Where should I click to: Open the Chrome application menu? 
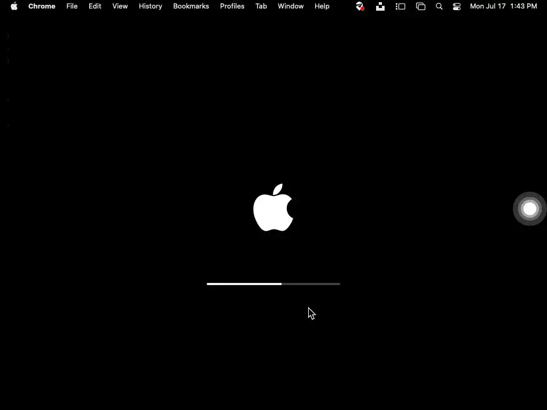tap(42, 6)
